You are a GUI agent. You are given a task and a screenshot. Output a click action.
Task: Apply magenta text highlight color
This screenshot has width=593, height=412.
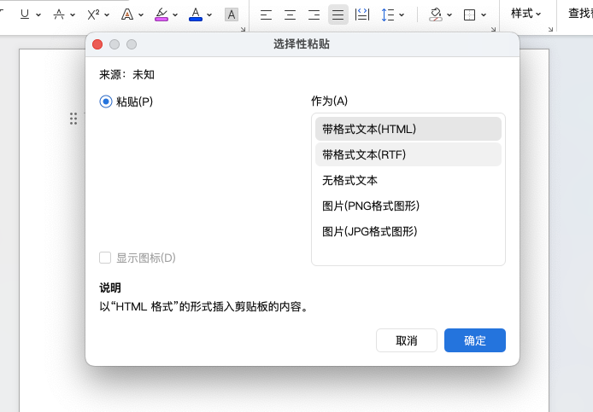pyautogui.click(x=161, y=15)
